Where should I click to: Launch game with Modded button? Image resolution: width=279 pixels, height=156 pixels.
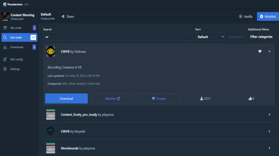(267, 17)
